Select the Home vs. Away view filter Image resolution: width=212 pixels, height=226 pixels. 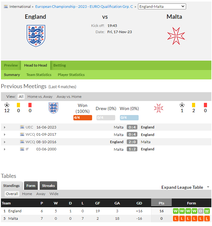(x=40, y=97)
